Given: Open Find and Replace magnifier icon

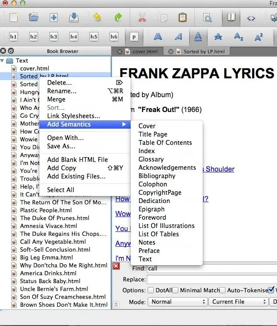Looking at the screenshot, I should coord(207,18).
